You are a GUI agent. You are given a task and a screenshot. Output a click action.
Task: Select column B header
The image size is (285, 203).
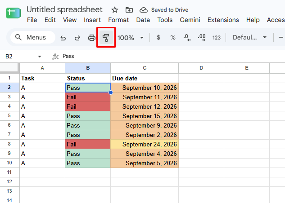(88, 68)
